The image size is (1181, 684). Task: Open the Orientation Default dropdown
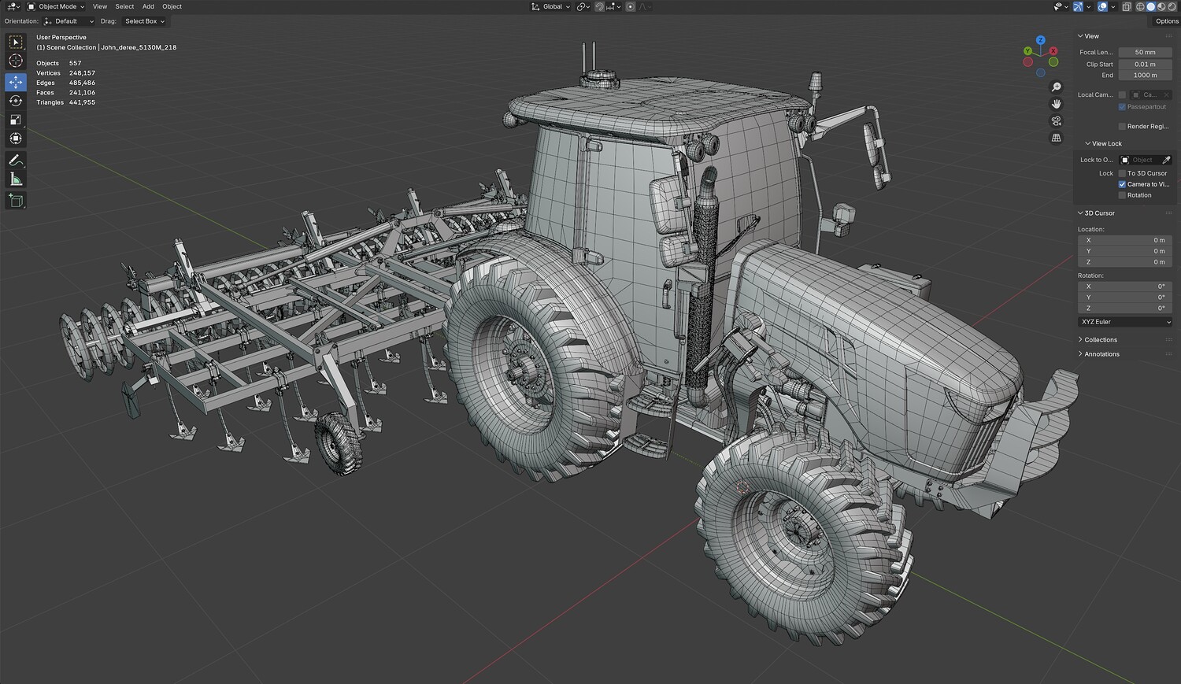69,21
